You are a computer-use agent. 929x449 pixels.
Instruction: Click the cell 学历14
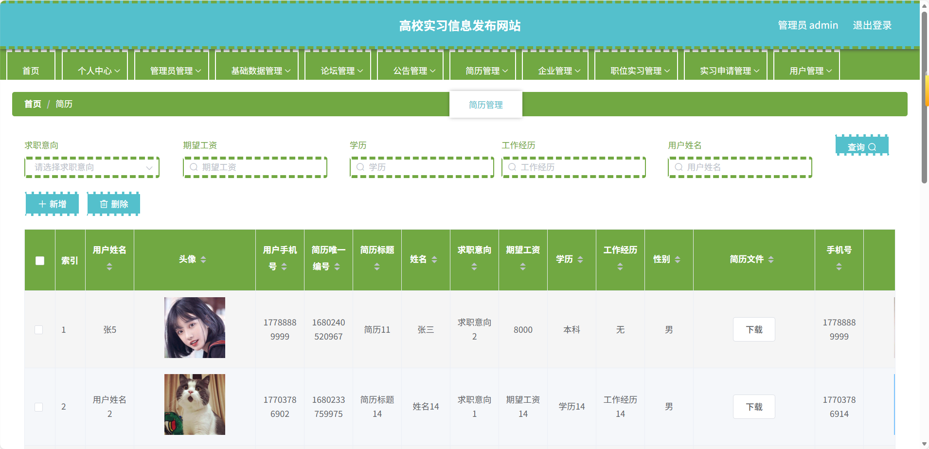[572, 407]
